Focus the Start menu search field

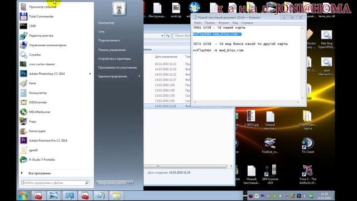(x=56, y=183)
